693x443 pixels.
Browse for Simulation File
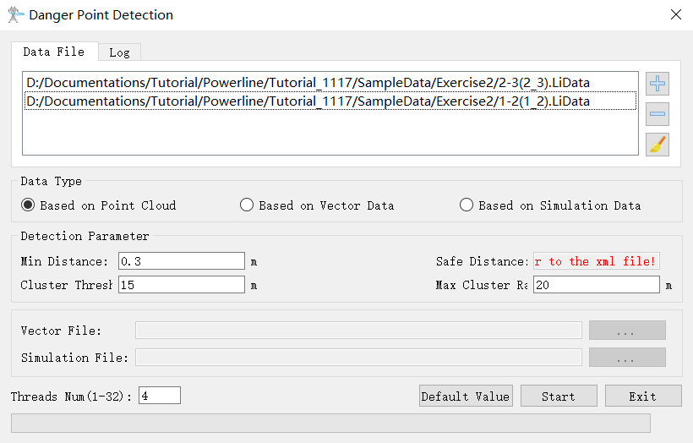(x=627, y=358)
